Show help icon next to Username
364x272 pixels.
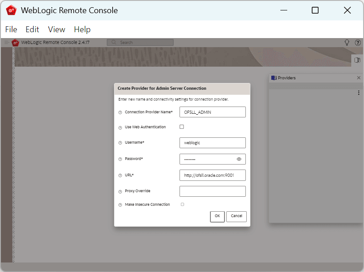pos(120,143)
